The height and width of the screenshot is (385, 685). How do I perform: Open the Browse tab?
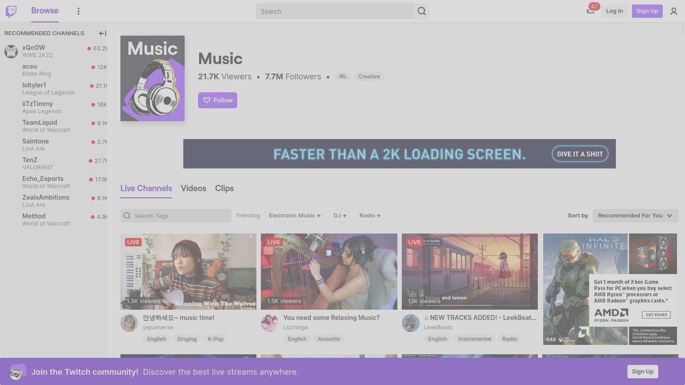[x=45, y=11]
